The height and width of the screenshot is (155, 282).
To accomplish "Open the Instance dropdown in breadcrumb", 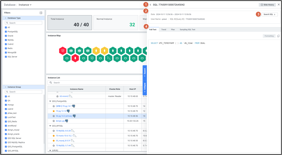I will point(25,5).
